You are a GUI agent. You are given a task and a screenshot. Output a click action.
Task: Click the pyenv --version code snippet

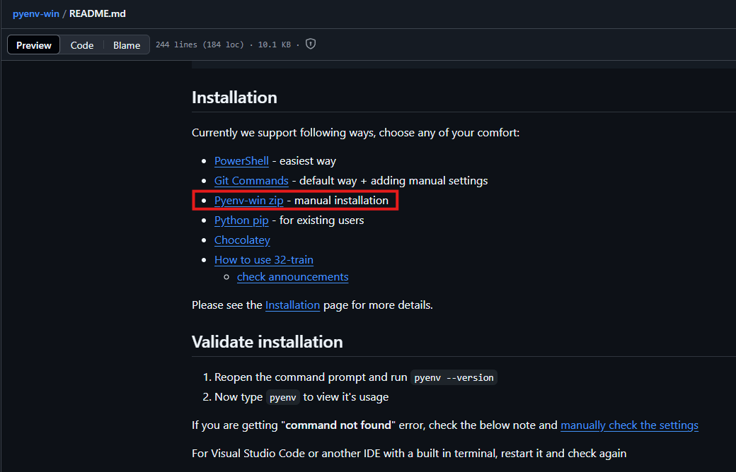click(454, 377)
